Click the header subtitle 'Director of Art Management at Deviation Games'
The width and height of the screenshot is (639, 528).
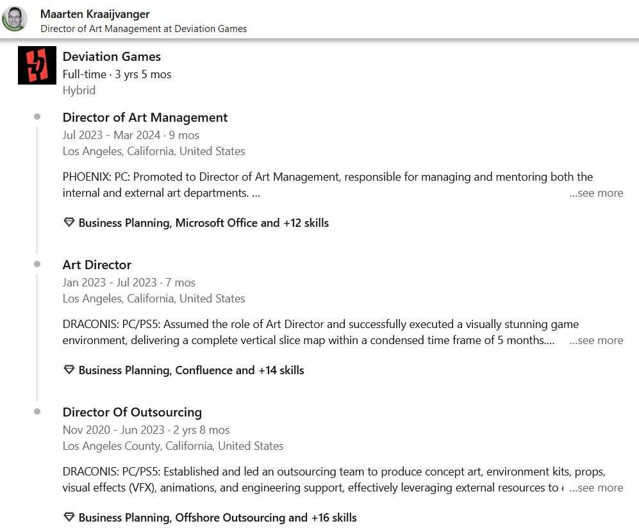(x=144, y=29)
